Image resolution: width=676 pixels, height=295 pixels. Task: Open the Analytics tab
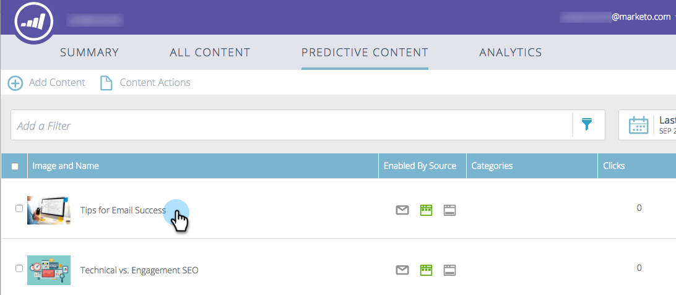point(511,53)
